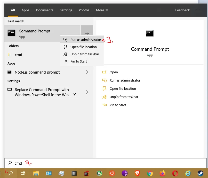Image resolution: width=208 pixels, height=178 pixels.
Task: Click Unpin from taskbar in preview pane
Action: pyautogui.click(x=120, y=97)
